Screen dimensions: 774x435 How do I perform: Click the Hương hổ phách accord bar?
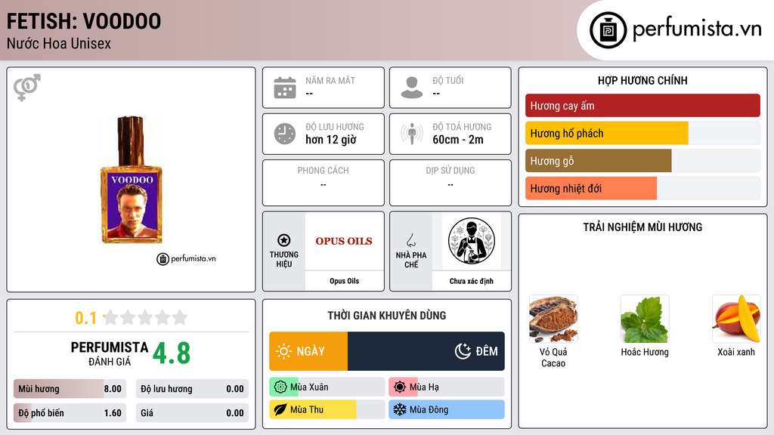point(642,133)
